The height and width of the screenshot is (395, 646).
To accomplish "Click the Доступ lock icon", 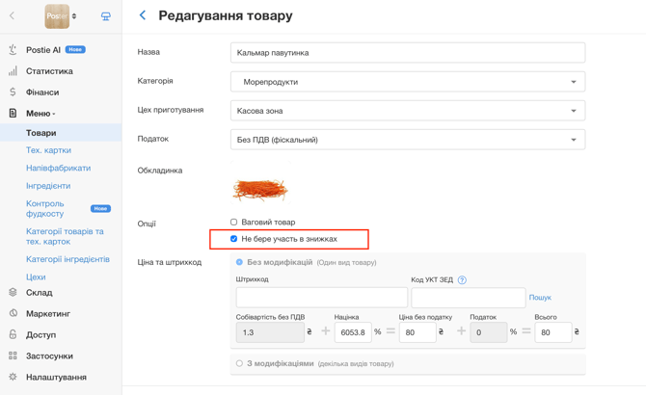I will (x=13, y=334).
